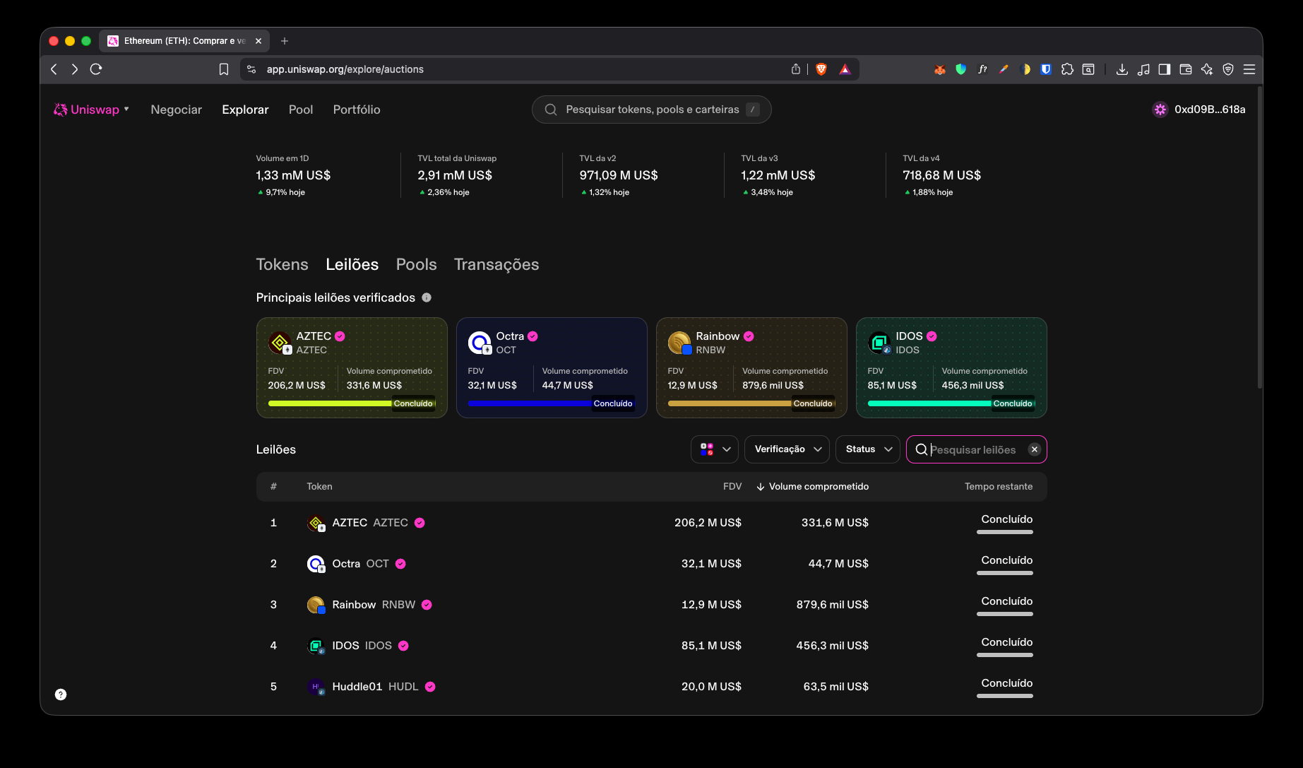Go forward with the right arrow
This screenshot has width=1303, height=768.
click(75, 69)
